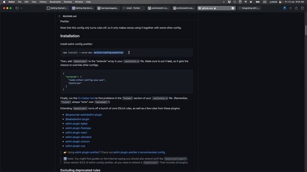Click the Dropbox menu bar icon
The height and width of the screenshot is (172, 307).
[229, 2]
